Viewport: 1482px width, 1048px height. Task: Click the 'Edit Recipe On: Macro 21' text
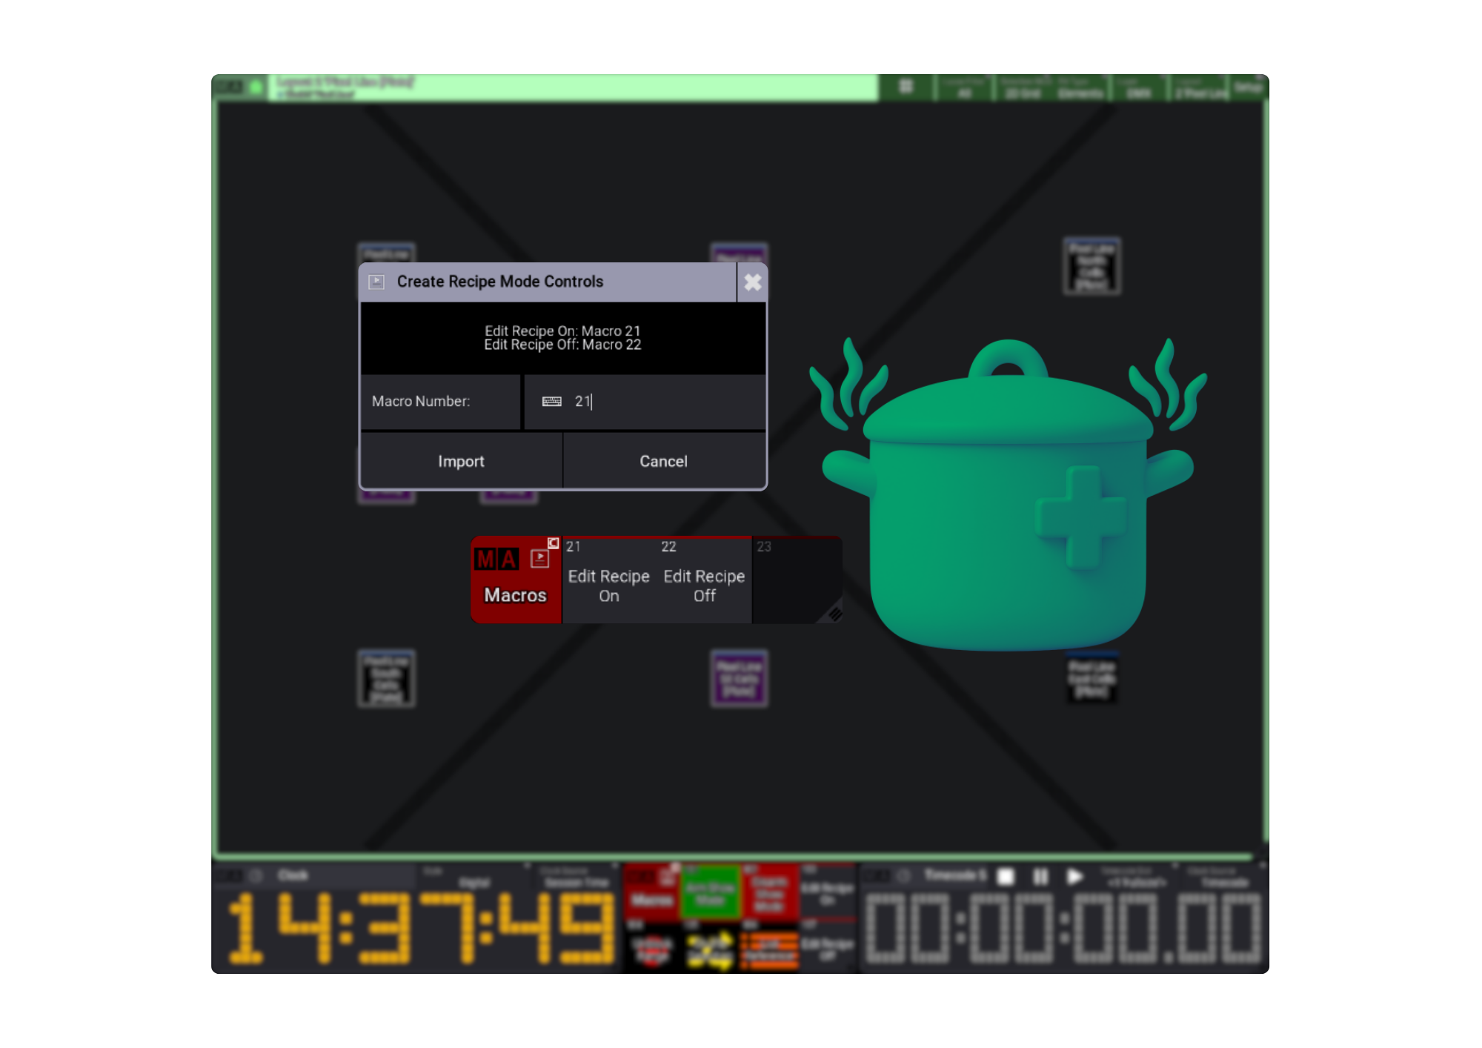[x=562, y=331]
